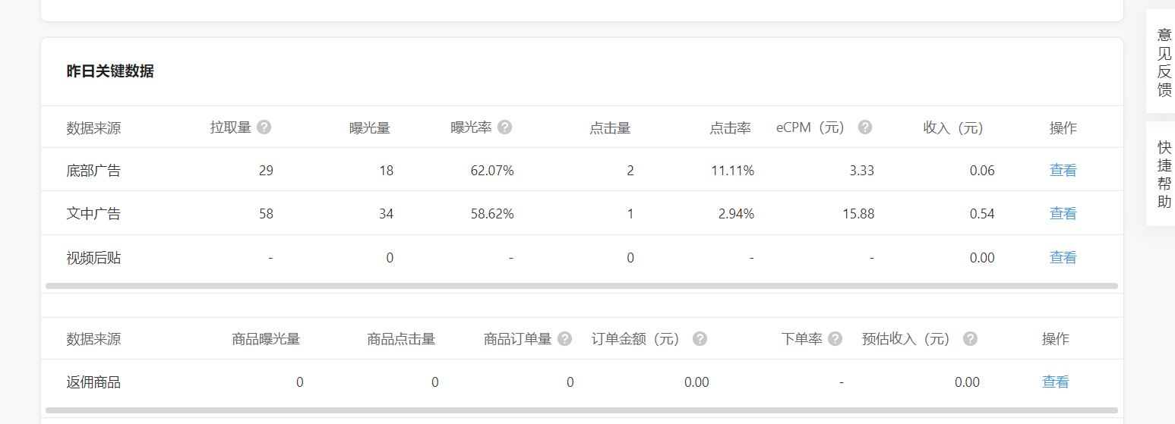This screenshot has height=424, width=1175.
Task: Open the 快捷帮助 side button
Action: pos(1164,174)
